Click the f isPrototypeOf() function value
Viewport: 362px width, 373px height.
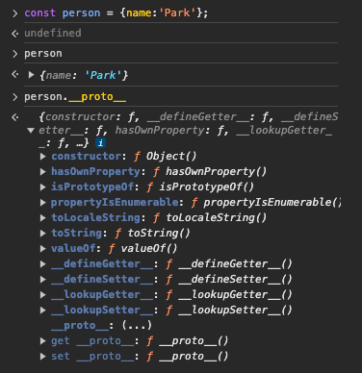click(x=200, y=187)
